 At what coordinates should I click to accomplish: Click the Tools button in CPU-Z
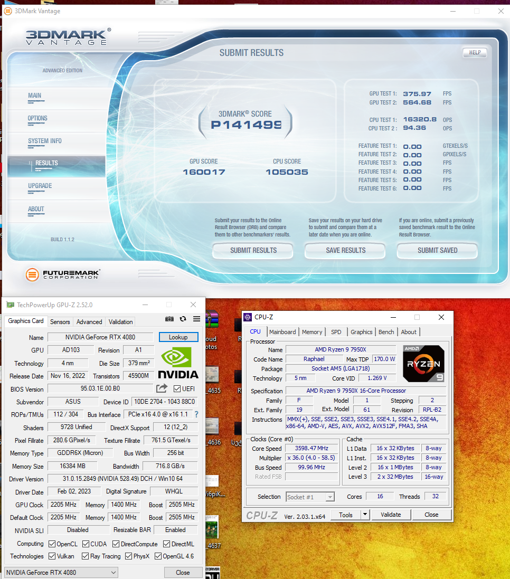[346, 515]
